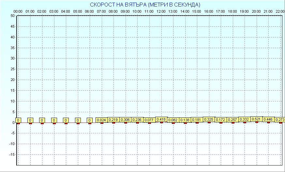Click the 05:00 time axis label

coord(78,11)
